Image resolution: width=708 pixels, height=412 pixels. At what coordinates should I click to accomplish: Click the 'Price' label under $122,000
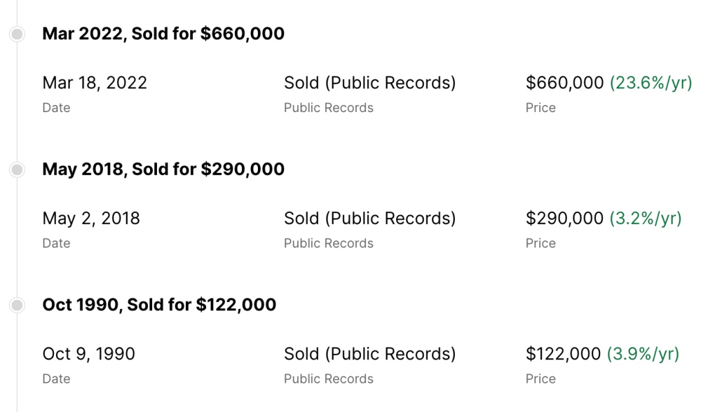tap(541, 379)
